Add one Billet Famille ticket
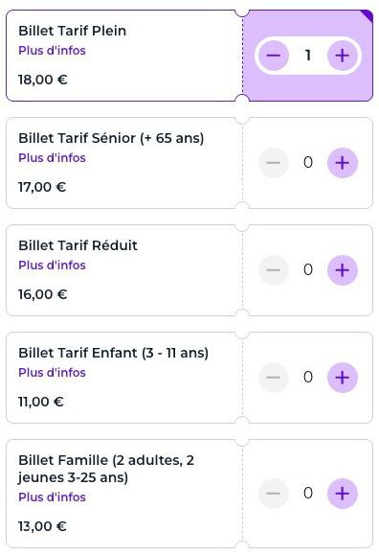 tap(343, 494)
